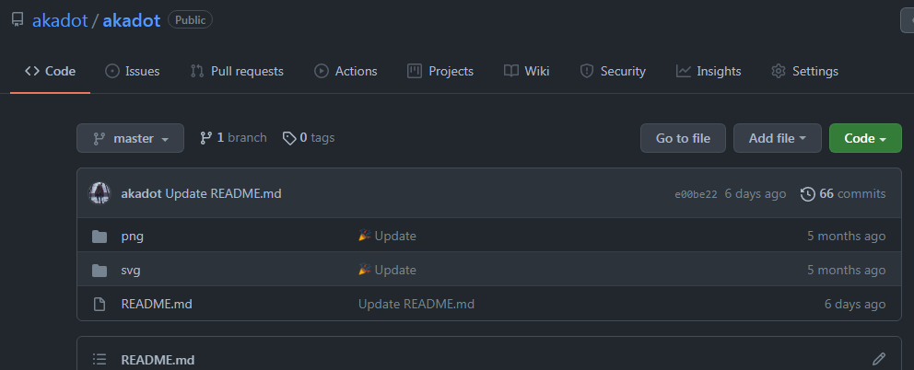The width and height of the screenshot is (914, 370).
Task: Open the latest commit message Update README.md
Action: [x=223, y=193]
